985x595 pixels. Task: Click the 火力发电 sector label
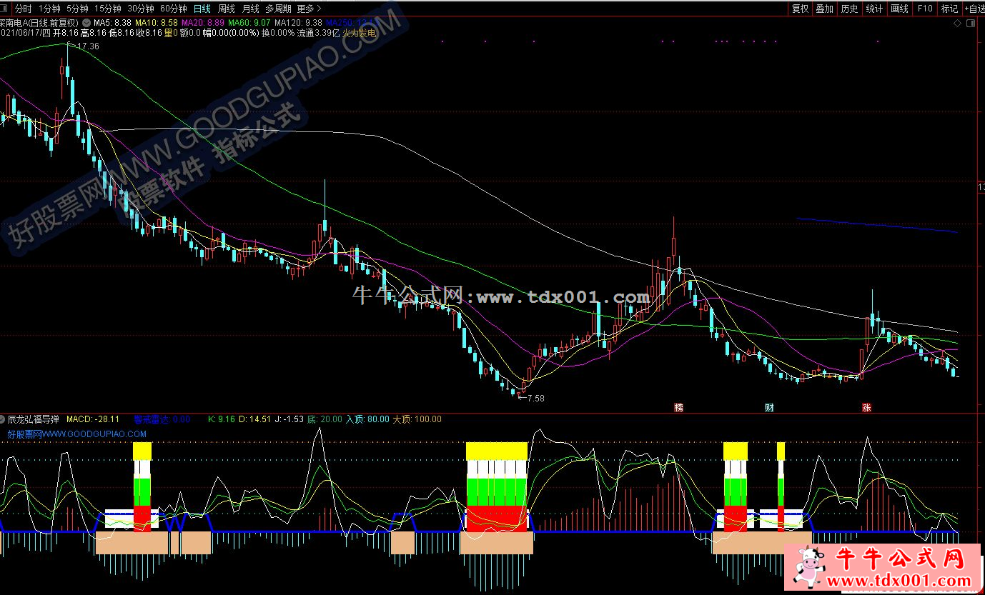[x=359, y=33]
